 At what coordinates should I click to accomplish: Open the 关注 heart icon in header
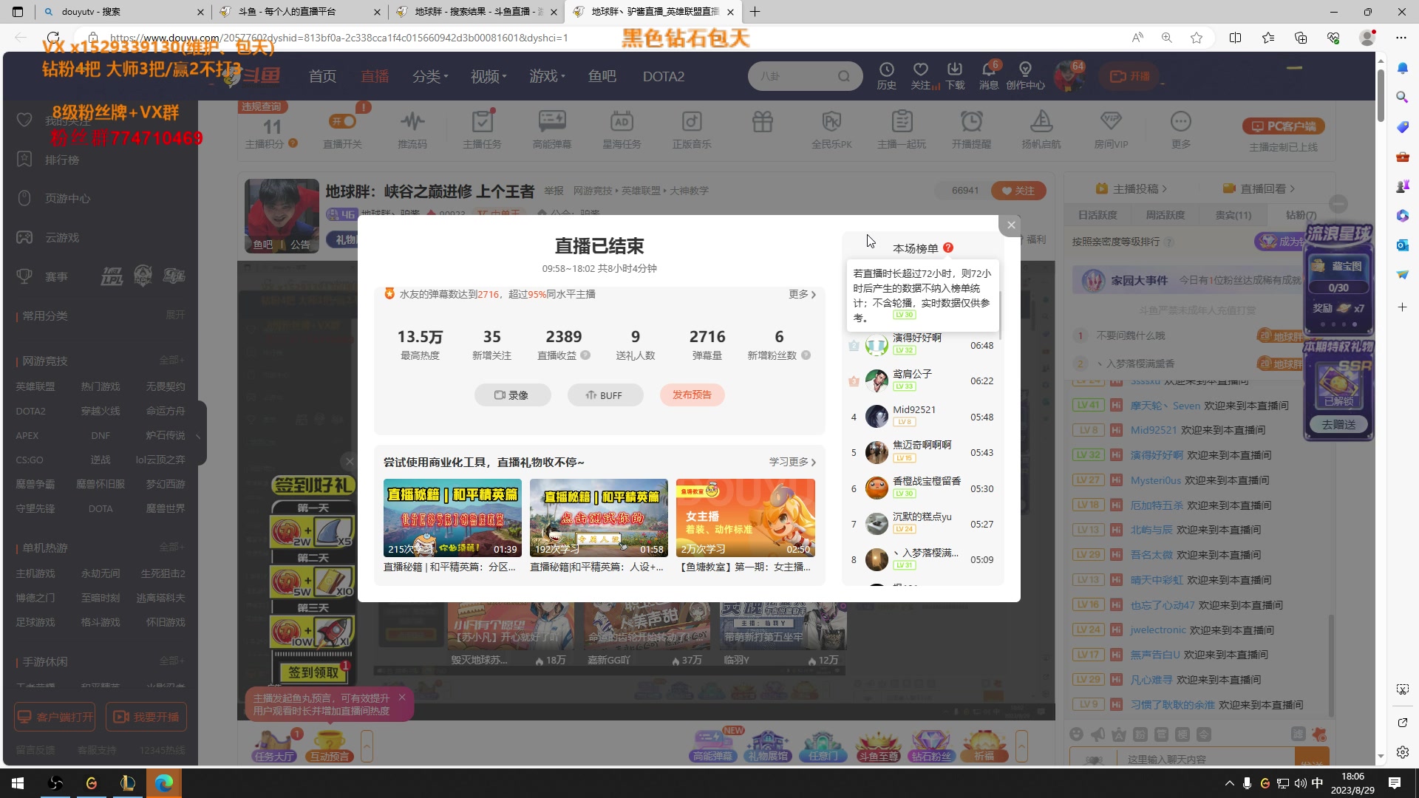pyautogui.click(x=920, y=75)
